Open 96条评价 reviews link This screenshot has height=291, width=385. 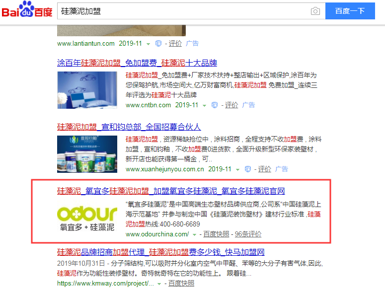248,234
